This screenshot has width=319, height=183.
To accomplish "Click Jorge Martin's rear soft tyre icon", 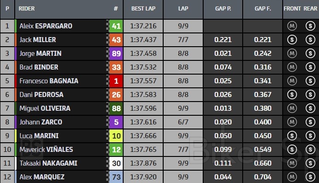I will pyautogui.click(x=309, y=54).
